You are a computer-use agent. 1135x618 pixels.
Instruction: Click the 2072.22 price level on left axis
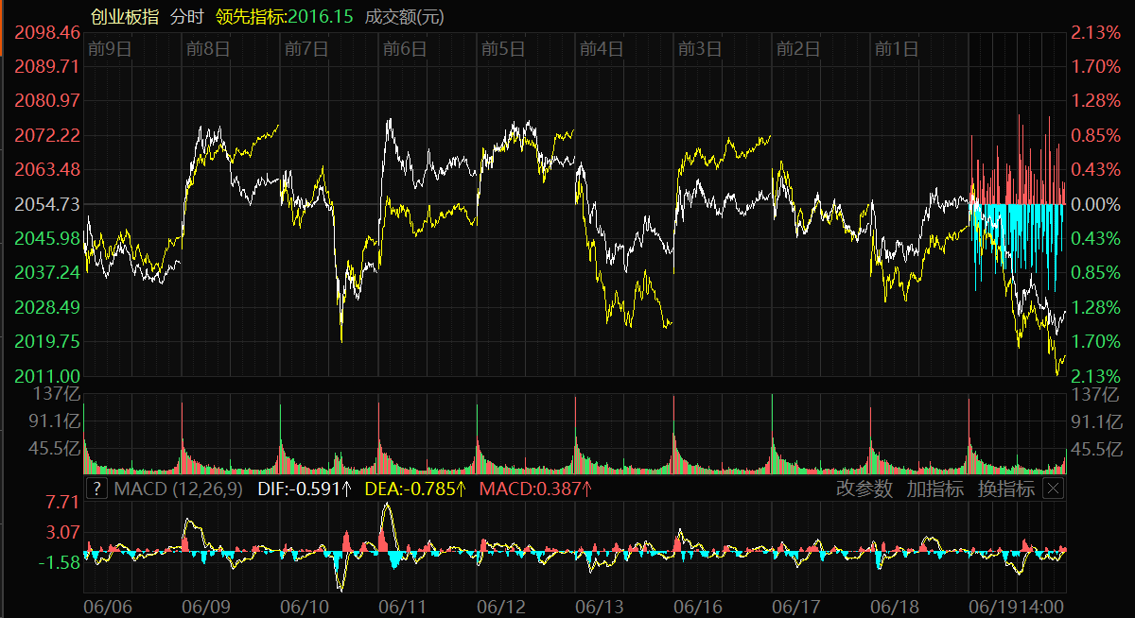click(47, 135)
